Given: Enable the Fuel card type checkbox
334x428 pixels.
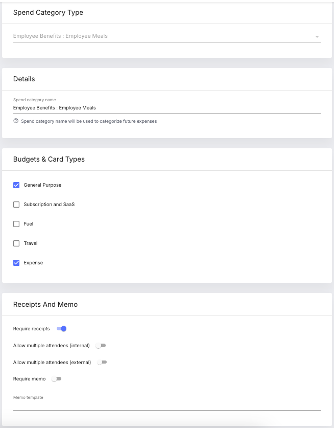Looking at the screenshot, I should (x=16, y=224).
